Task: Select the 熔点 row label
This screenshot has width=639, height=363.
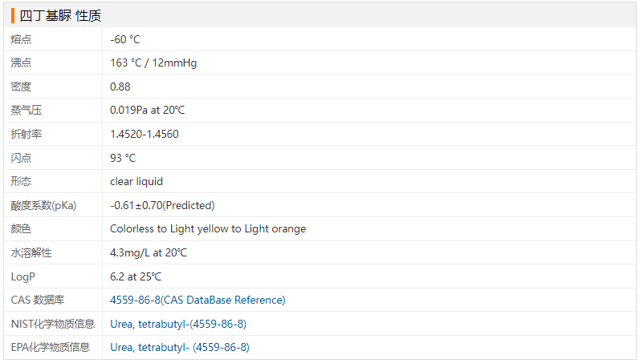Action: point(21,39)
